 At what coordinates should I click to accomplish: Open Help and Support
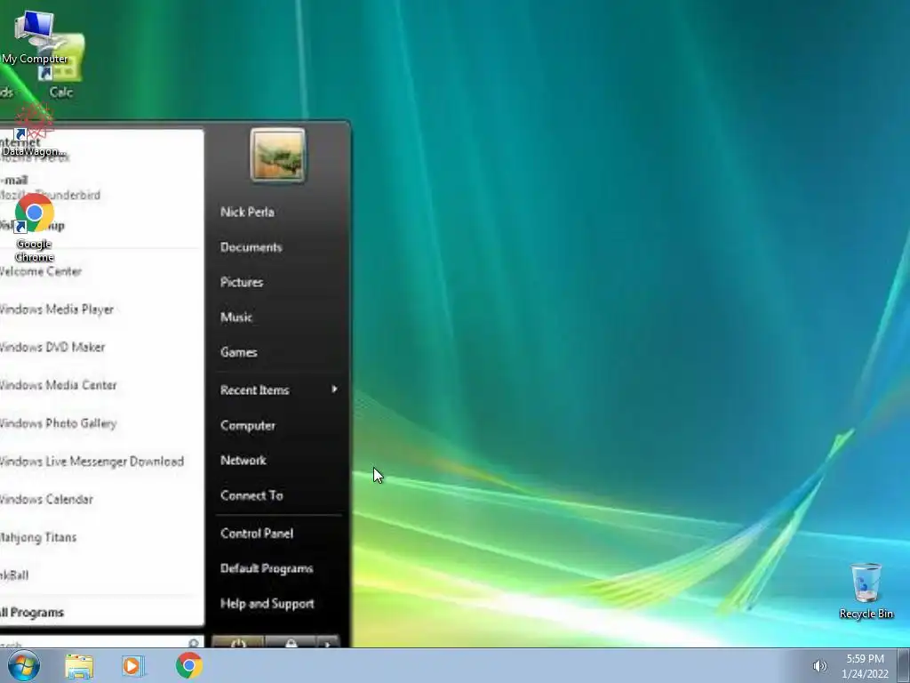267,604
